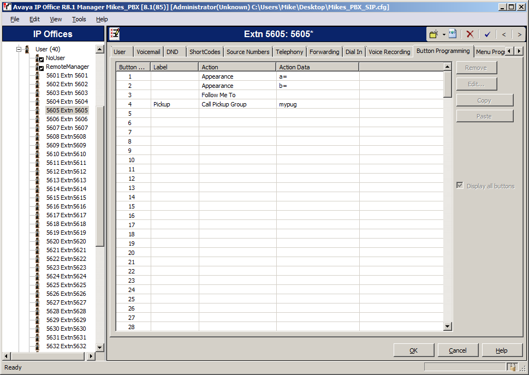This screenshot has width=529, height=375.
Task: Click the user icon beside 5610 Extn5610
Action: [x=38, y=154]
